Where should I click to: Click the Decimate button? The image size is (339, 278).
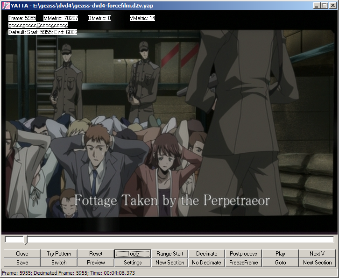pos(206,254)
